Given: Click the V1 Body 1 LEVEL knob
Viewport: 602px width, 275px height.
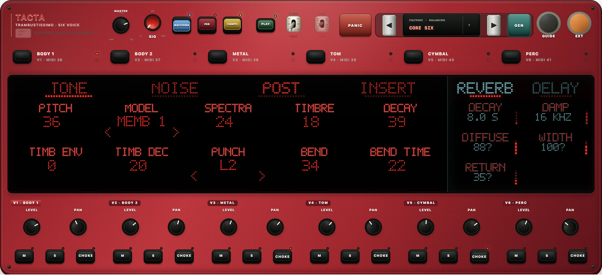Looking at the screenshot, I should click(x=32, y=227).
